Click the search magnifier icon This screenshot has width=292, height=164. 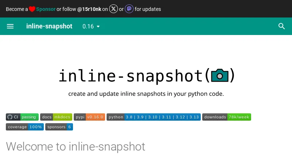point(281,26)
